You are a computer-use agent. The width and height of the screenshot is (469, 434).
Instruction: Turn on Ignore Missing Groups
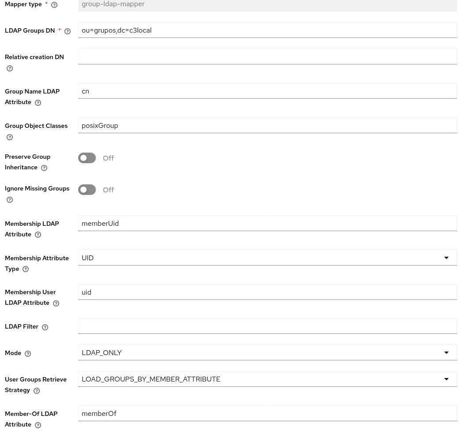[87, 190]
